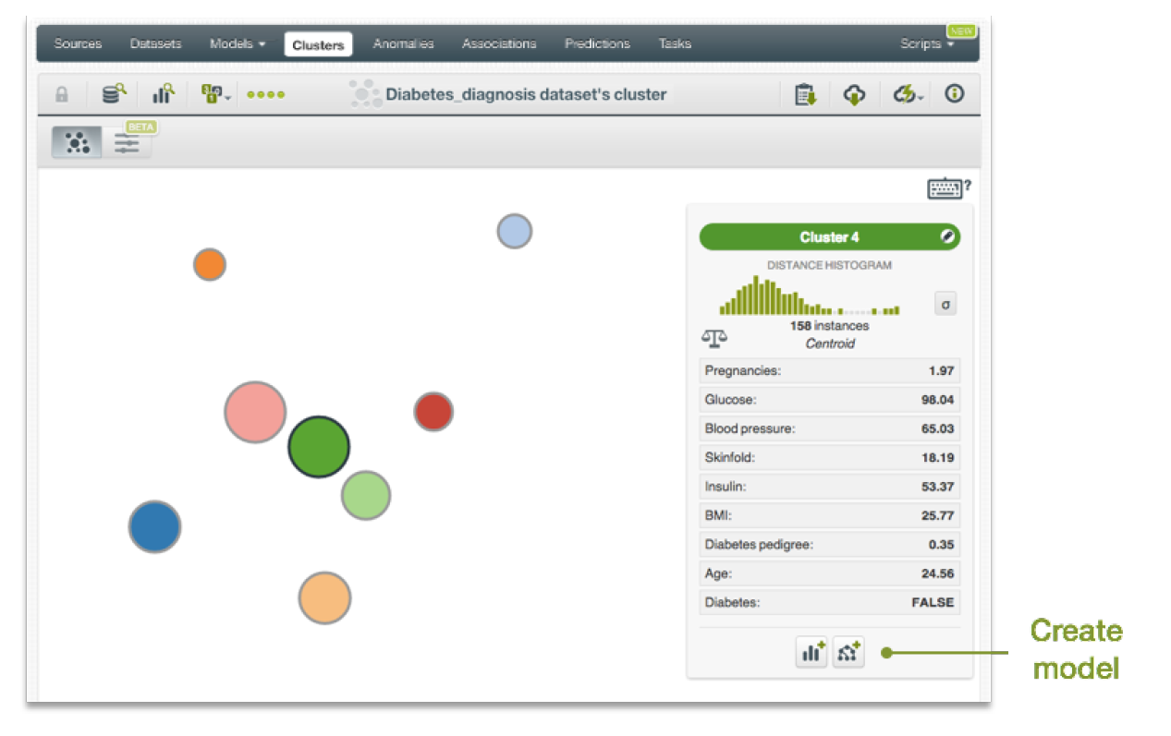
Task: Select the green Cluster 4 circle in the plot
Action: tap(319, 447)
